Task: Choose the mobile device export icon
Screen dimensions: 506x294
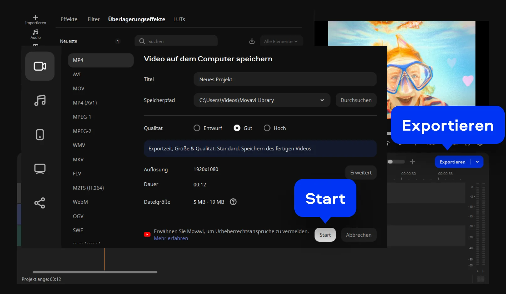Action: coord(40,134)
